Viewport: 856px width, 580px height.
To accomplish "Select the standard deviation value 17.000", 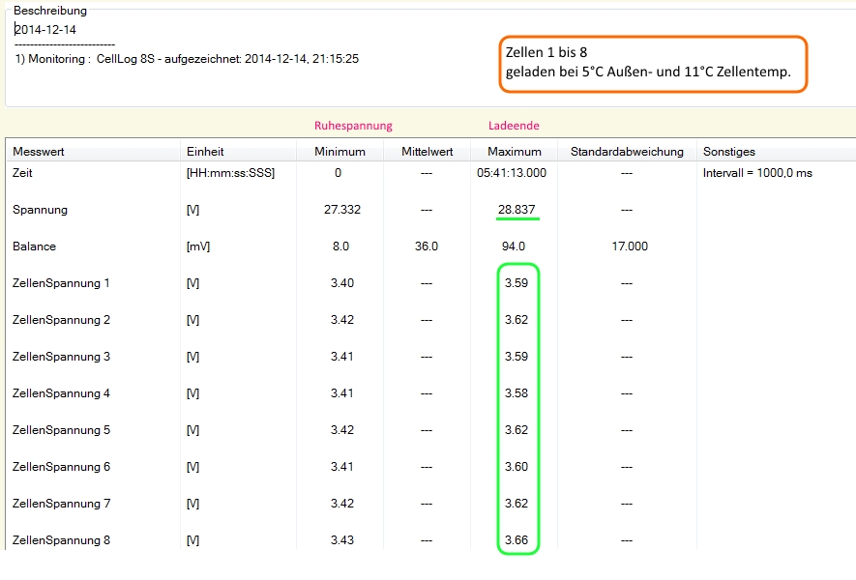I will coord(629,246).
